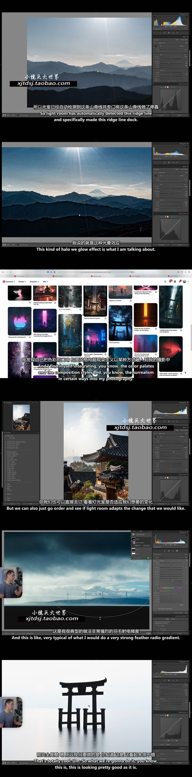This screenshot has height=777, width=192.
Task: Click the Pinterest logo icon
Action: coord(4,281)
